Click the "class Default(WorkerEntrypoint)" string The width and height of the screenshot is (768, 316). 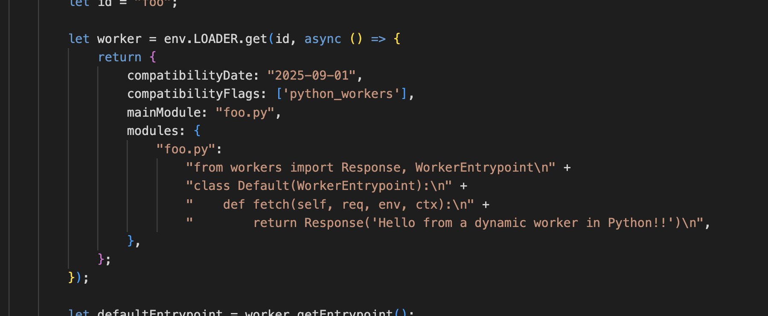tap(318, 186)
